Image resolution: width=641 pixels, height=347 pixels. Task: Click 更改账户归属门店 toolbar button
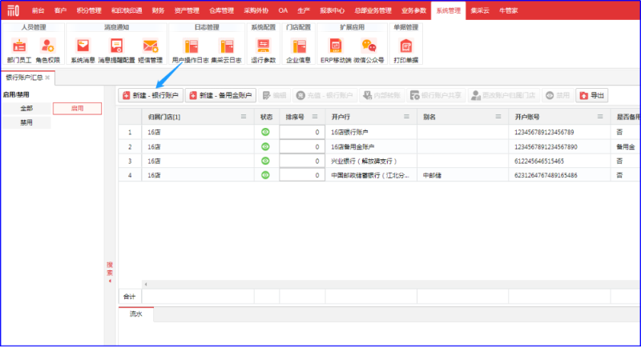click(x=504, y=95)
